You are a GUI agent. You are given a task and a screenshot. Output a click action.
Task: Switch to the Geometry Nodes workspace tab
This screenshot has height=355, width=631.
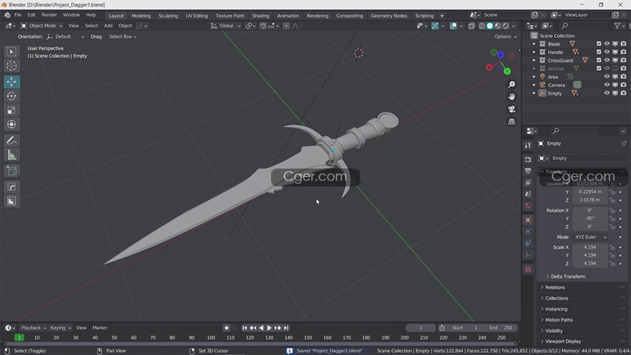click(x=389, y=16)
